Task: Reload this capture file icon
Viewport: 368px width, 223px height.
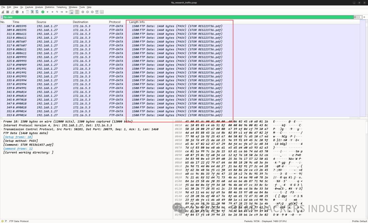Action: pyautogui.click(x=37, y=12)
